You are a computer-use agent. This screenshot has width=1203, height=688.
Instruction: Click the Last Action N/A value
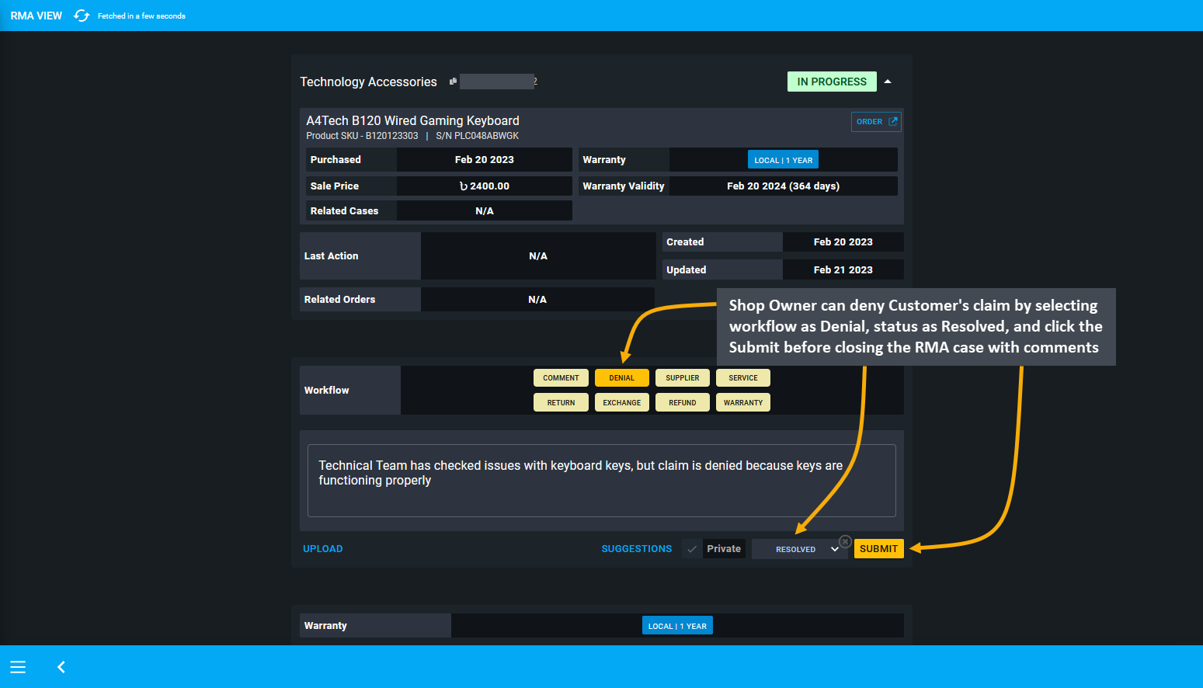coord(538,256)
